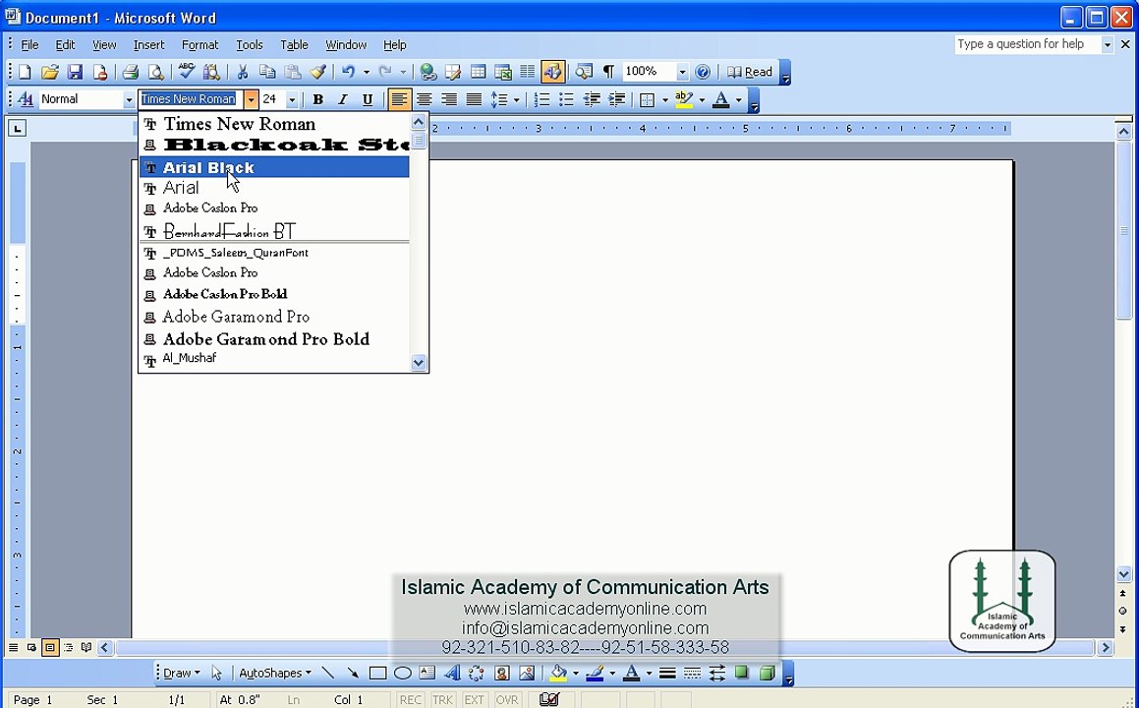Click the Columns icon

click(x=528, y=72)
